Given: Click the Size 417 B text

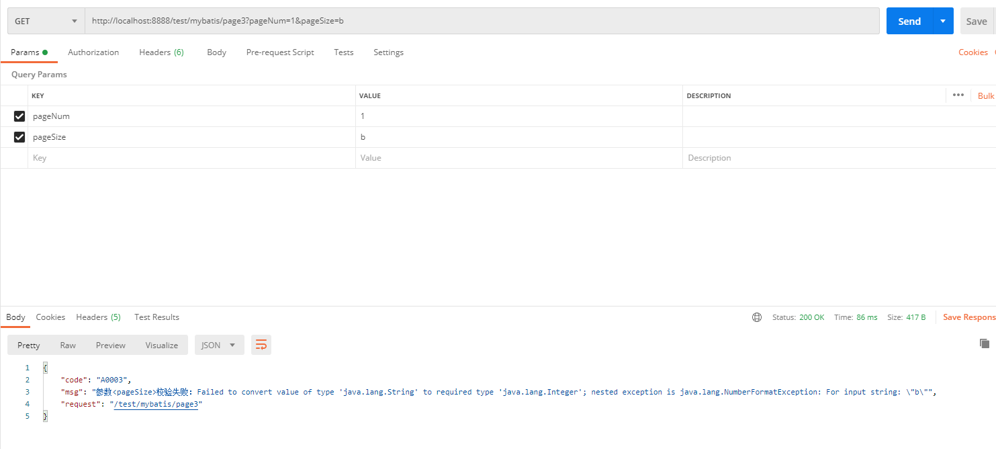Looking at the screenshot, I should [907, 317].
